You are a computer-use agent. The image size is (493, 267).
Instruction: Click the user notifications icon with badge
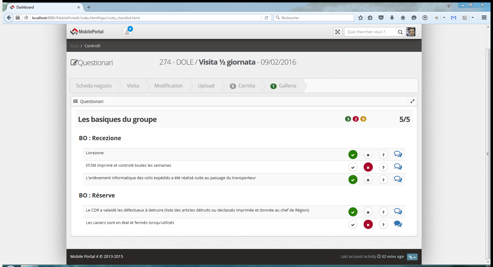click(127, 32)
